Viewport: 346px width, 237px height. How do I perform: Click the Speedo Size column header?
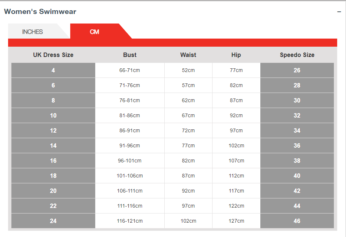coord(297,55)
